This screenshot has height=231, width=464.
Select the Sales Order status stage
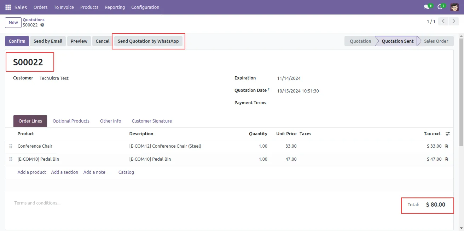[x=436, y=41]
